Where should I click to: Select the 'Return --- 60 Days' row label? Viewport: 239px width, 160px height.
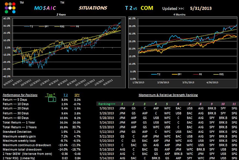click(x=16, y=118)
